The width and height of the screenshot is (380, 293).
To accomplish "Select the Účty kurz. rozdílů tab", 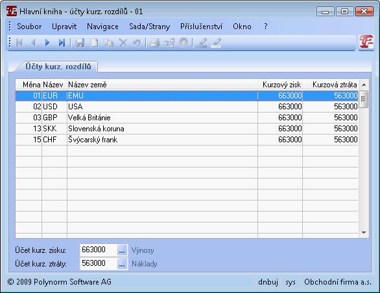I will [x=58, y=67].
